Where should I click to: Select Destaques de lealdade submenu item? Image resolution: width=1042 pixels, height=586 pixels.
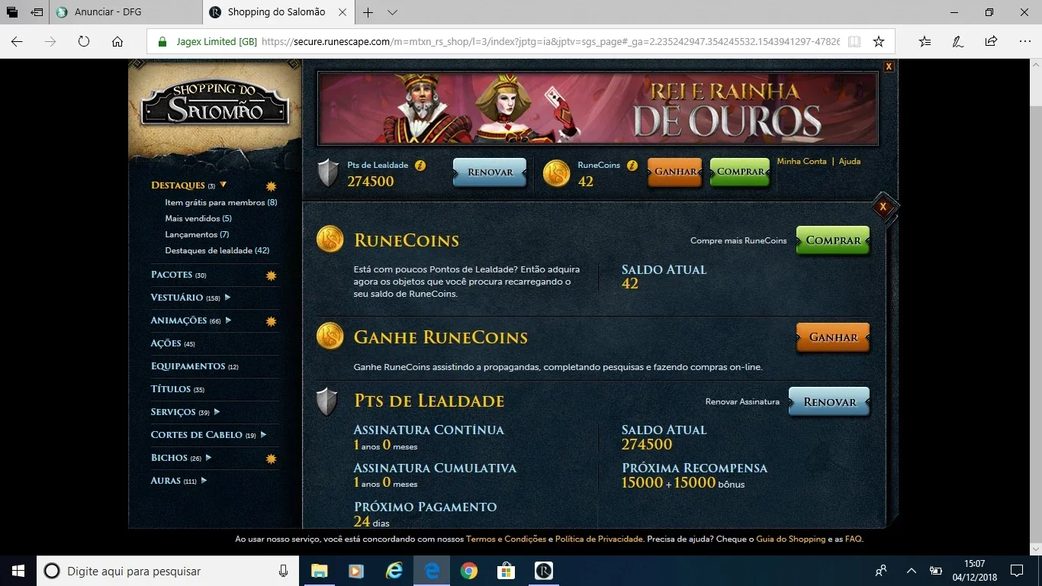(x=217, y=251)
